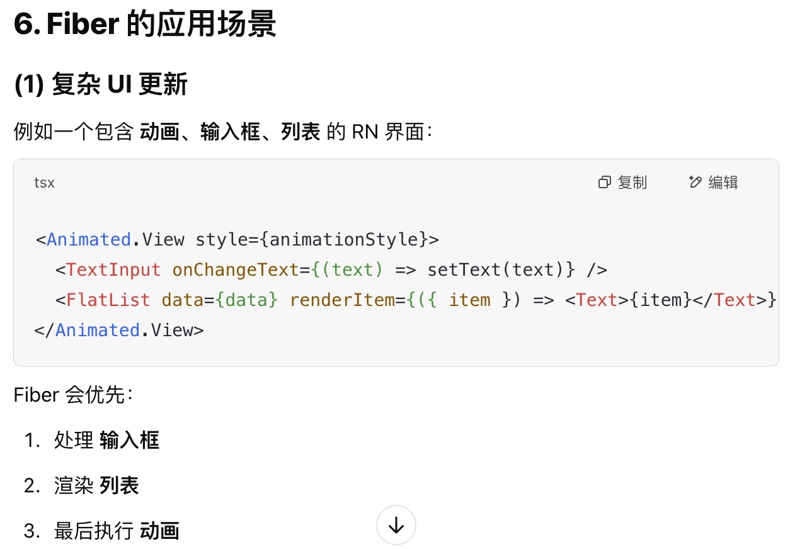Click list item 1 处理 输入框
Screen dimensions: 795x549
91,440
